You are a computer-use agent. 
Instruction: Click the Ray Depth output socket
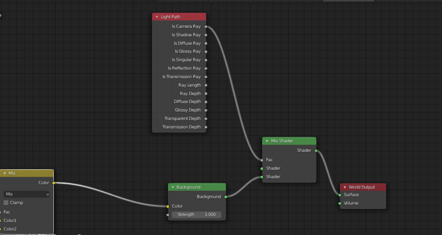tap(206, 94)
